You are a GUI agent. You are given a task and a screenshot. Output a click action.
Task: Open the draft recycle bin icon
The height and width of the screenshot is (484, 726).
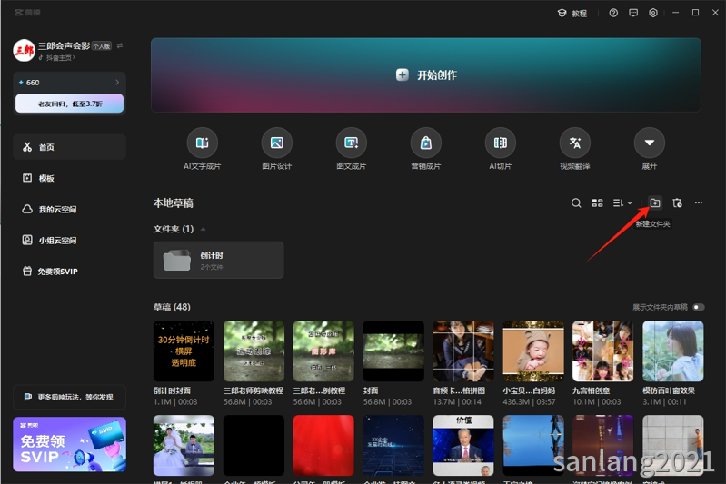(x=677, y=203)
